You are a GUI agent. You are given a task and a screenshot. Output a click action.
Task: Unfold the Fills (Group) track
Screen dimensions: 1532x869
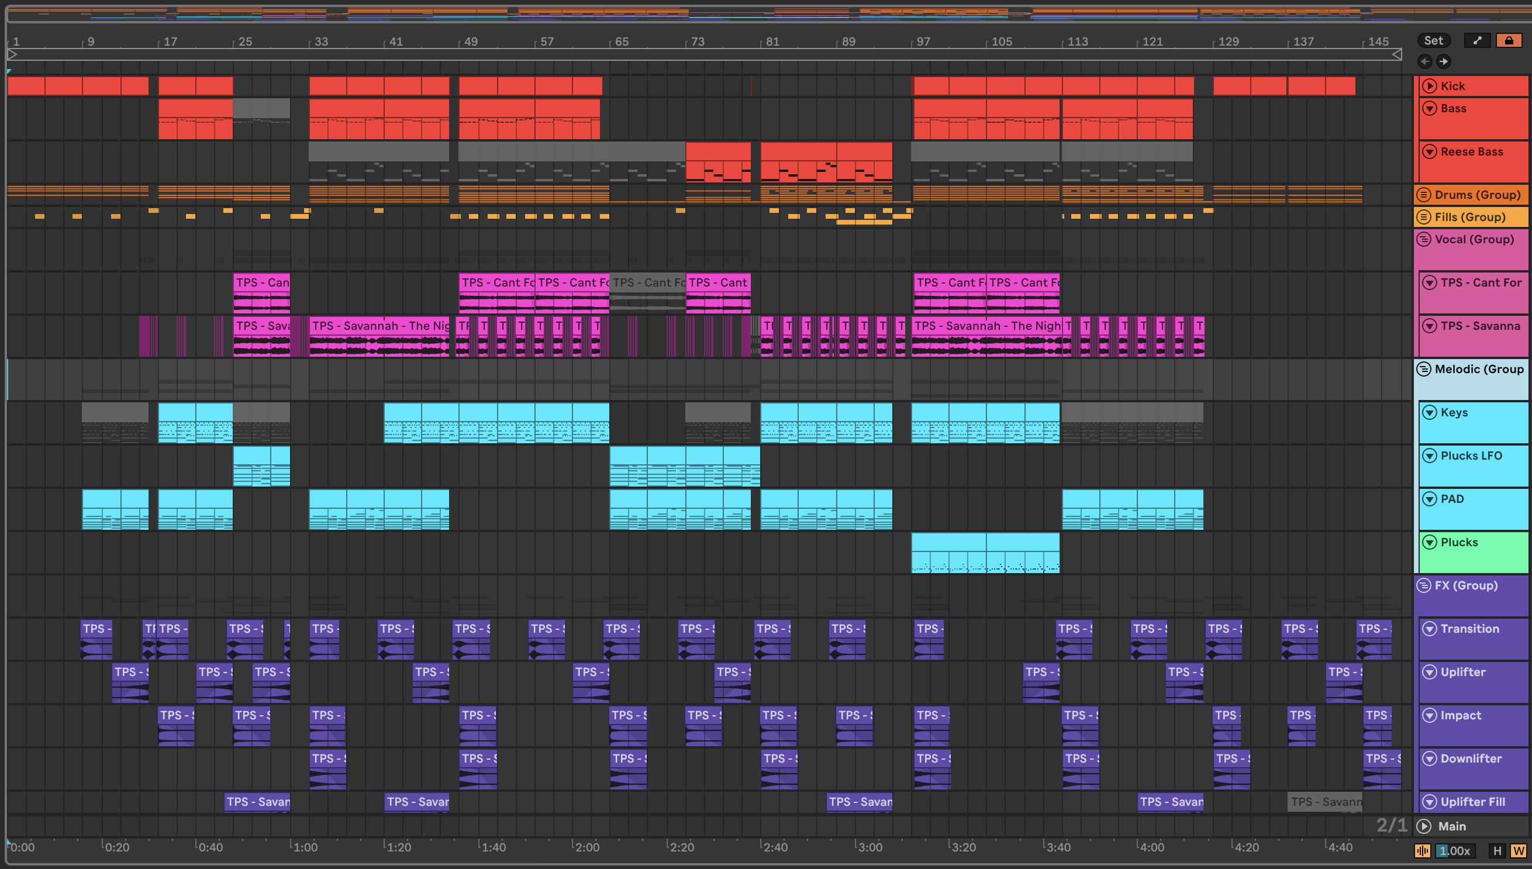(1424, 216)
